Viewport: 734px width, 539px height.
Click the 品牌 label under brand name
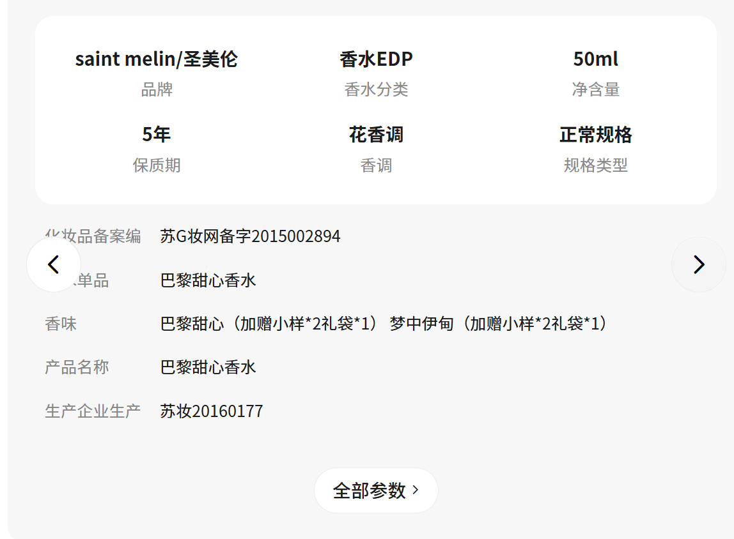pos(157,89)
